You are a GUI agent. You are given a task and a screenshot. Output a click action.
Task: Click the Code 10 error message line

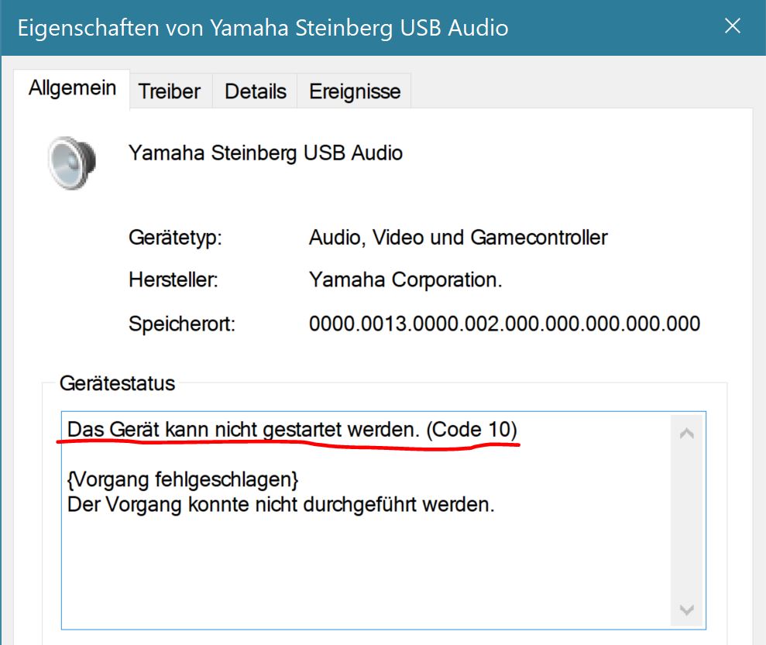pyautogui.click(x=292, y=429)
